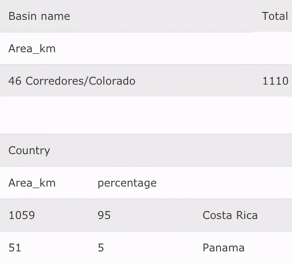Image resolution: width=292 pixels, height=264 pixels.
Task: Click the Corredores/Colorado basin name
Action: tap(80, 81)
